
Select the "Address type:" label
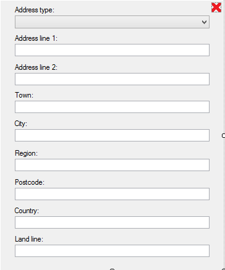[35, 10]
